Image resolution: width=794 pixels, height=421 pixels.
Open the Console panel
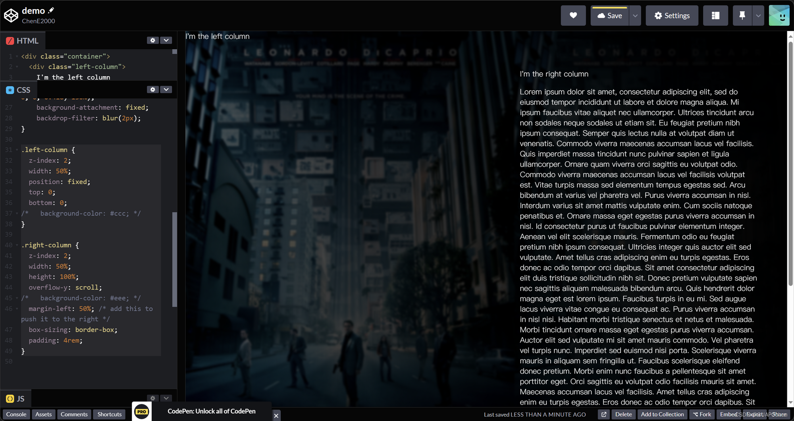(16, 414)
